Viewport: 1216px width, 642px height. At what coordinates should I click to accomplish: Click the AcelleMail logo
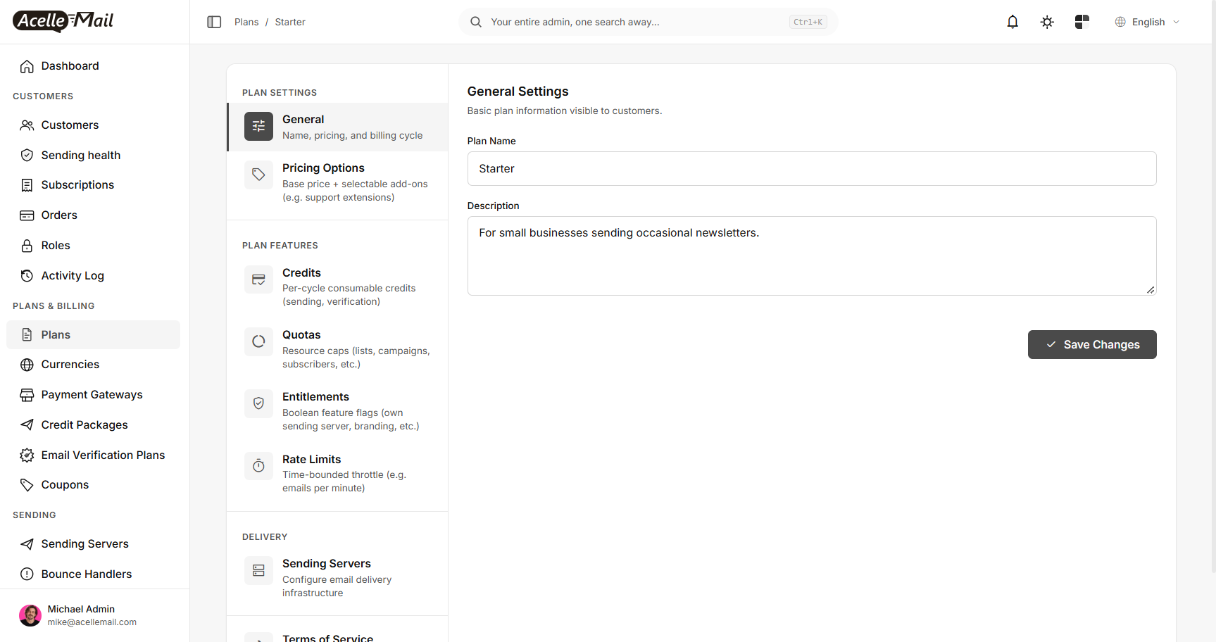pyautogui.click(x=63, y=21)
